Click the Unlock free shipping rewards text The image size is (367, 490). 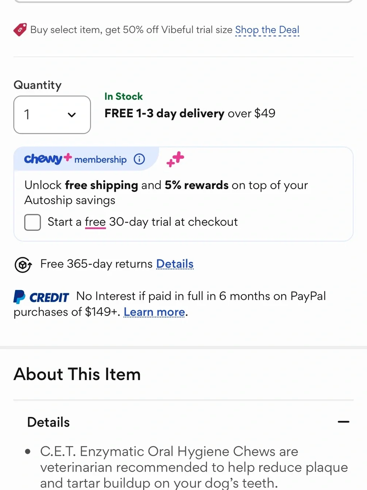pyautogui.click(x=166, y=193)
